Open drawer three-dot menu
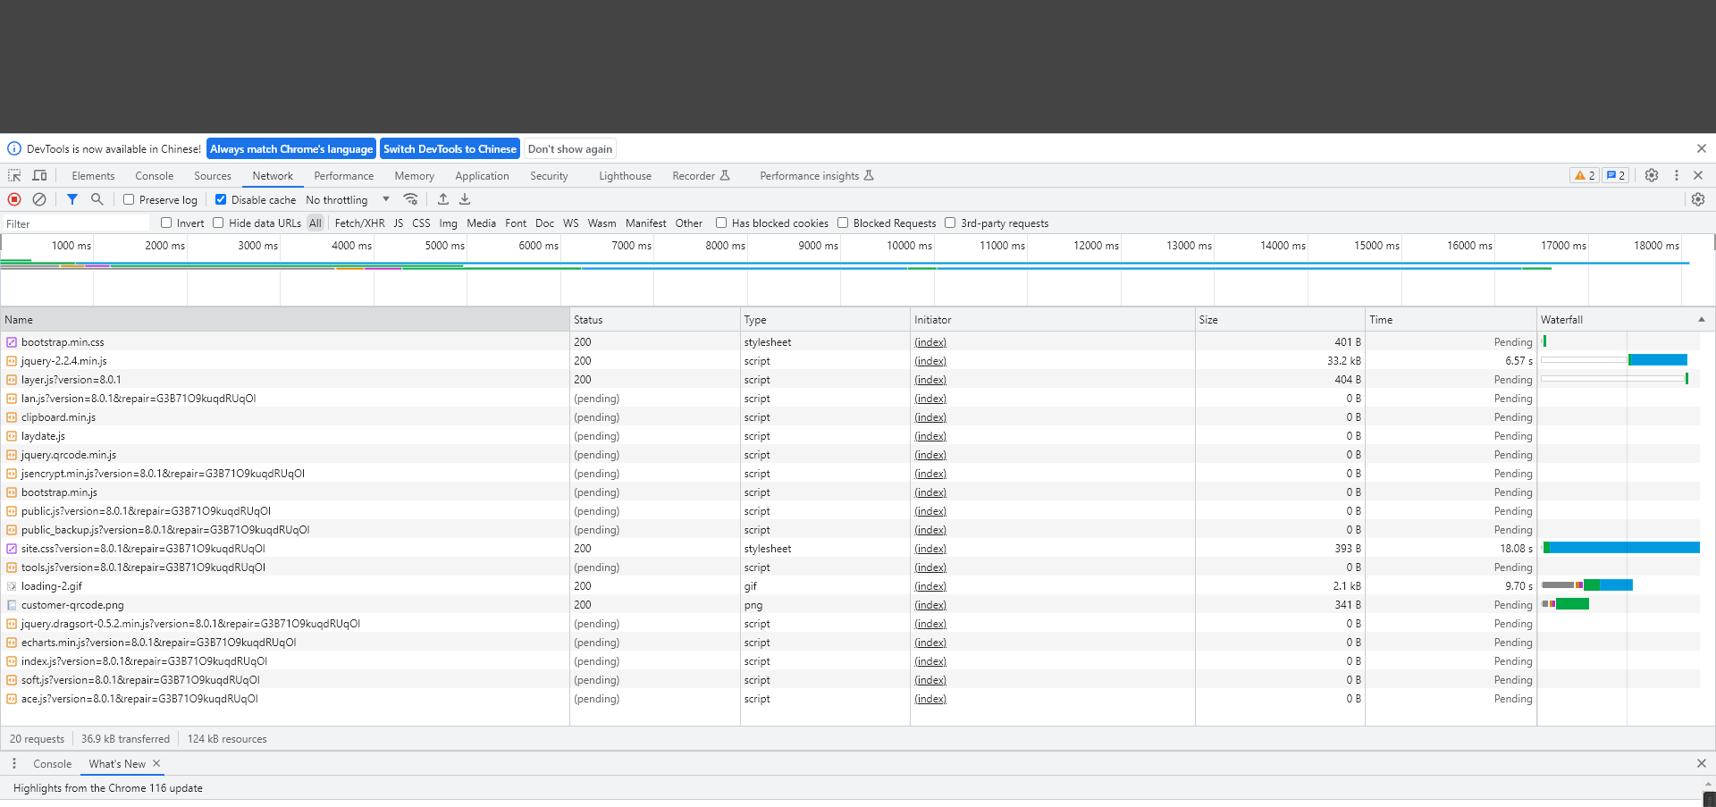The width and height of the screenshot is (1716, 807). (14, 763)
